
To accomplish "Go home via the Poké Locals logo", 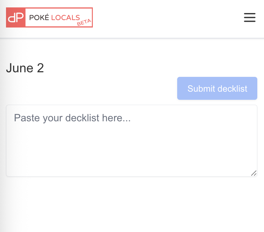I will 49,18.
